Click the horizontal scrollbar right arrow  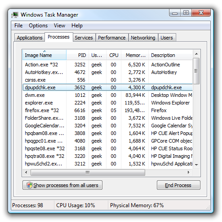tap(189, 172)
